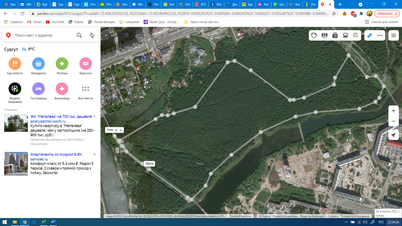Locate me with the arrow button
Screen dimensions: 402x226
tap(394, 135)
